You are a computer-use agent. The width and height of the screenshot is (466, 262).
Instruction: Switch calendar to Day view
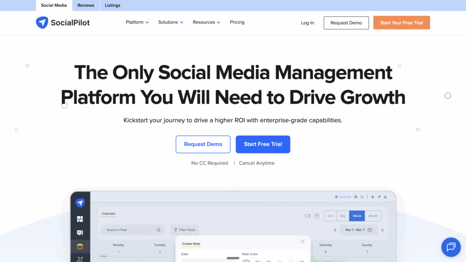[343, 216]
